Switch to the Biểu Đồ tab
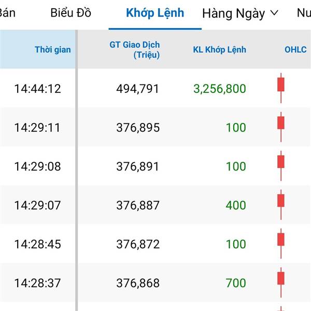The image size is (311, 311). [71, 13]
